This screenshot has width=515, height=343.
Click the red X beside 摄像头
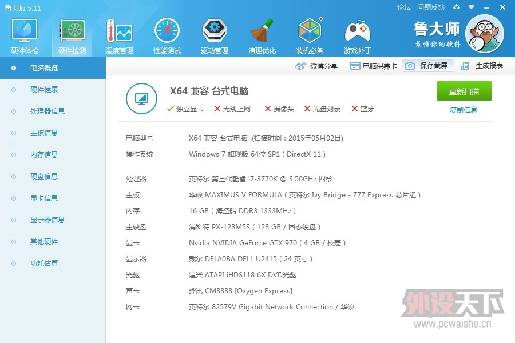pyautogui.click(x=268, y=109)
